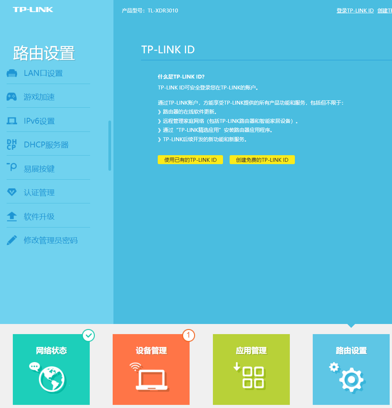Click the LAN口设置 port icon
Screen dimensions: 392x408
tap(12, 74)
